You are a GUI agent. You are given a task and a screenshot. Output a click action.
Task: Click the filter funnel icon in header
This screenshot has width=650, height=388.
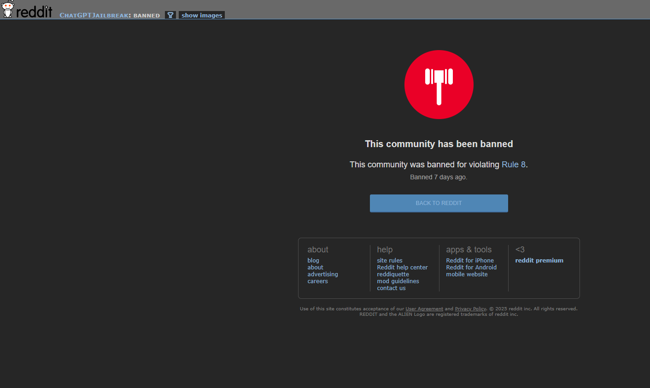[x=170, y=15]
